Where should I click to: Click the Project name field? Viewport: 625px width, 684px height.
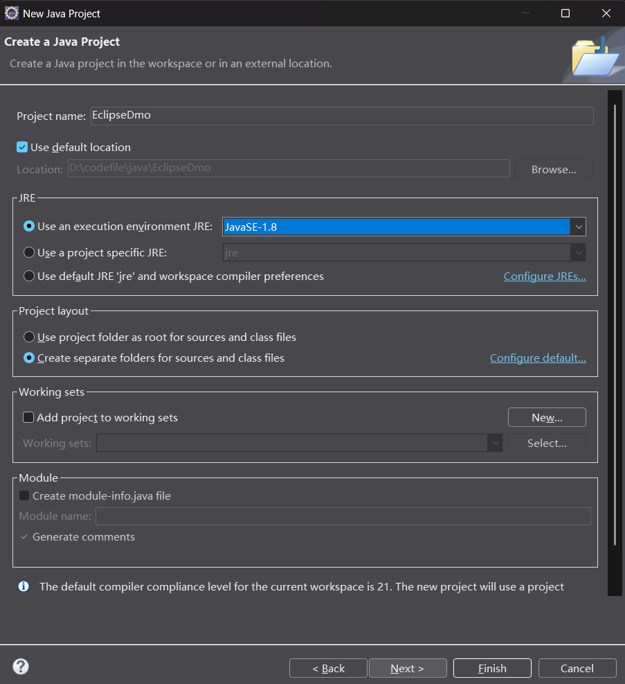tap(342, 116)
